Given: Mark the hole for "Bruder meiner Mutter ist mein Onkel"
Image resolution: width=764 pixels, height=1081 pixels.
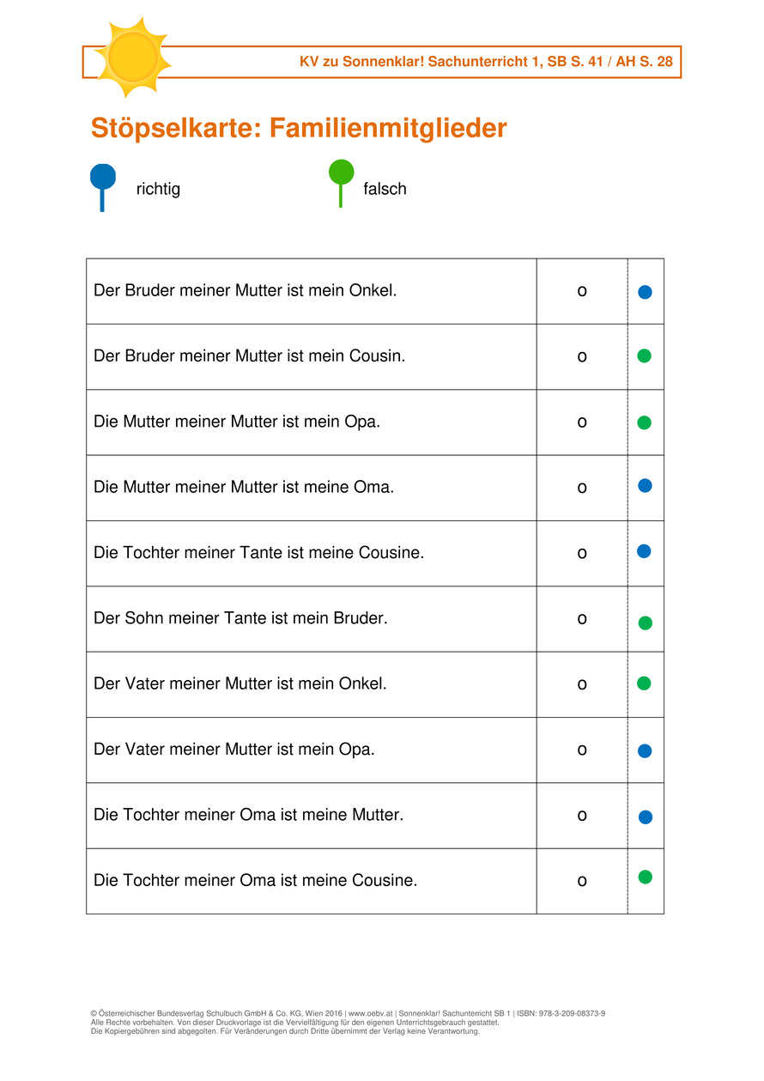Looking at the screenshot, I should coord(582,292).
